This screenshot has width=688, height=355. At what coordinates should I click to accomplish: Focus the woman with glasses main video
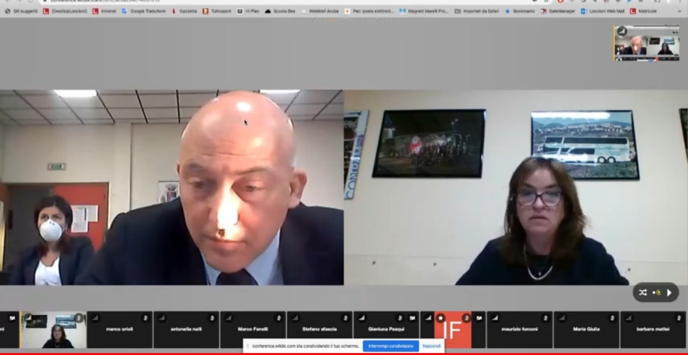[x=516, y=188]
